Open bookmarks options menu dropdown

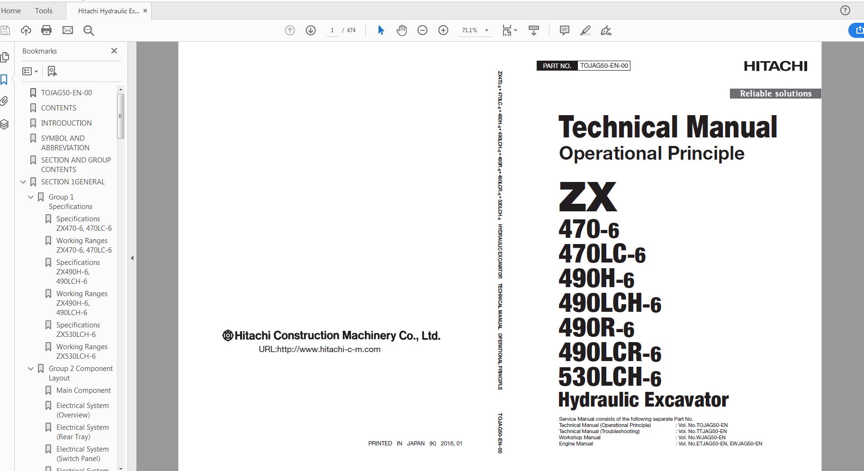coord(30,71)
